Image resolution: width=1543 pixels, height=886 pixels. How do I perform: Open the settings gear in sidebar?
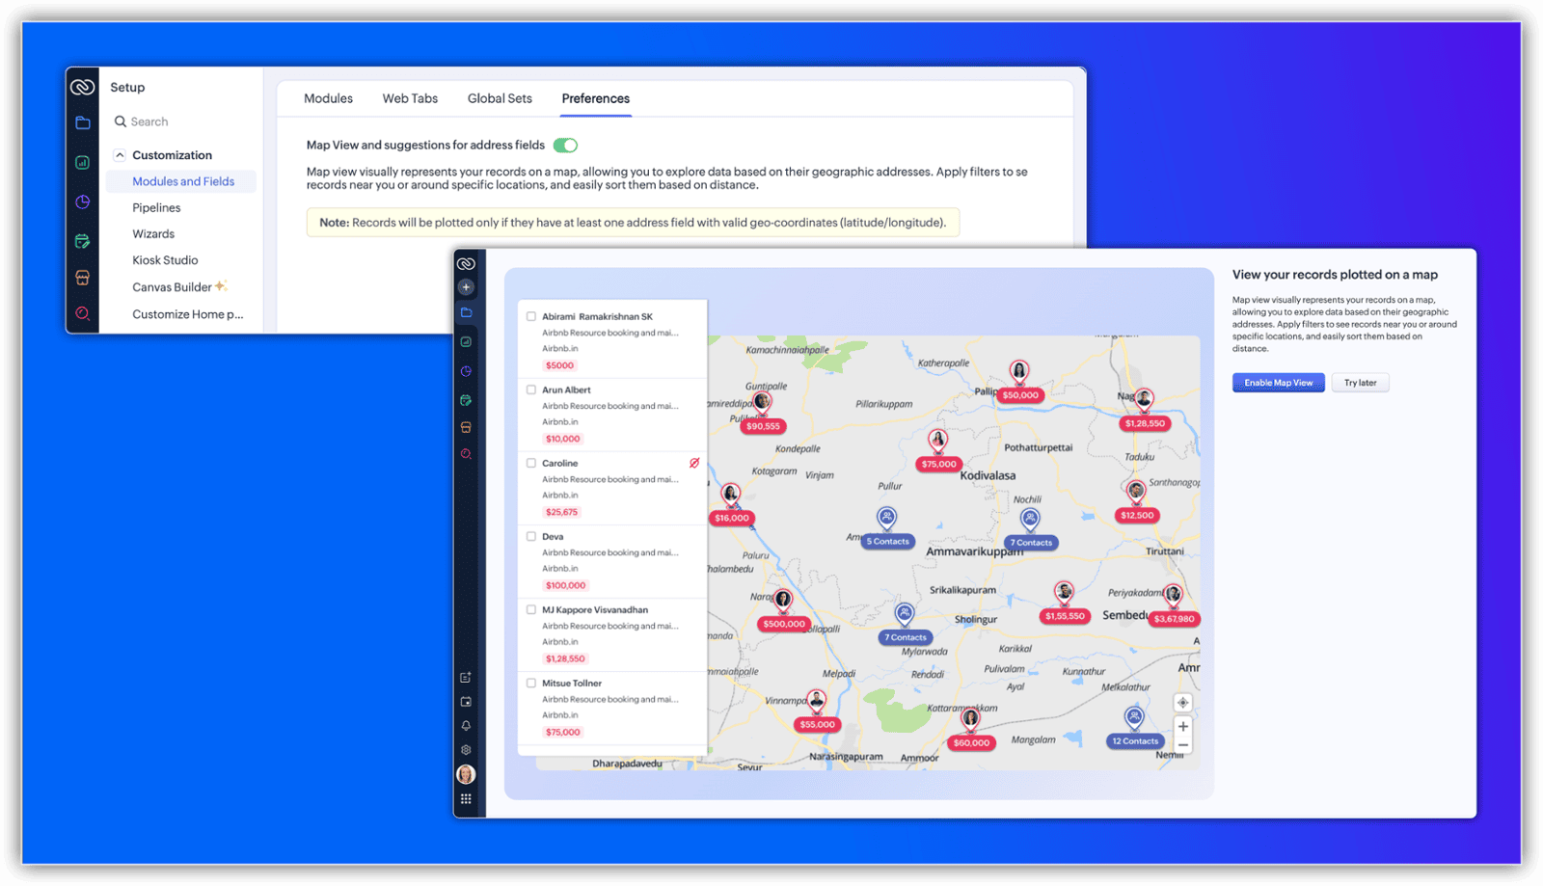(466, 750)
